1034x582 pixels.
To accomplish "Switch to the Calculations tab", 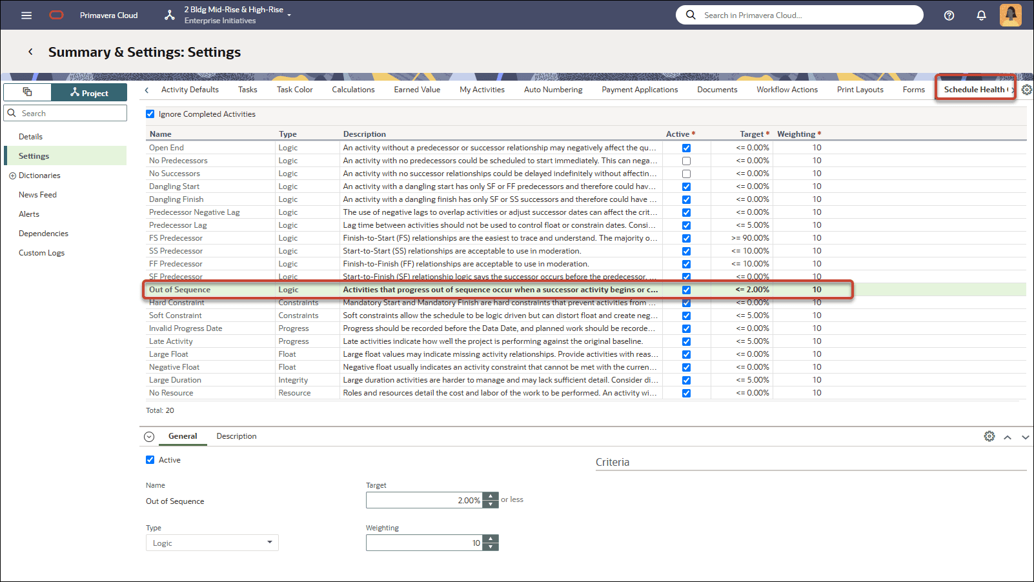I will pos(353,90).
